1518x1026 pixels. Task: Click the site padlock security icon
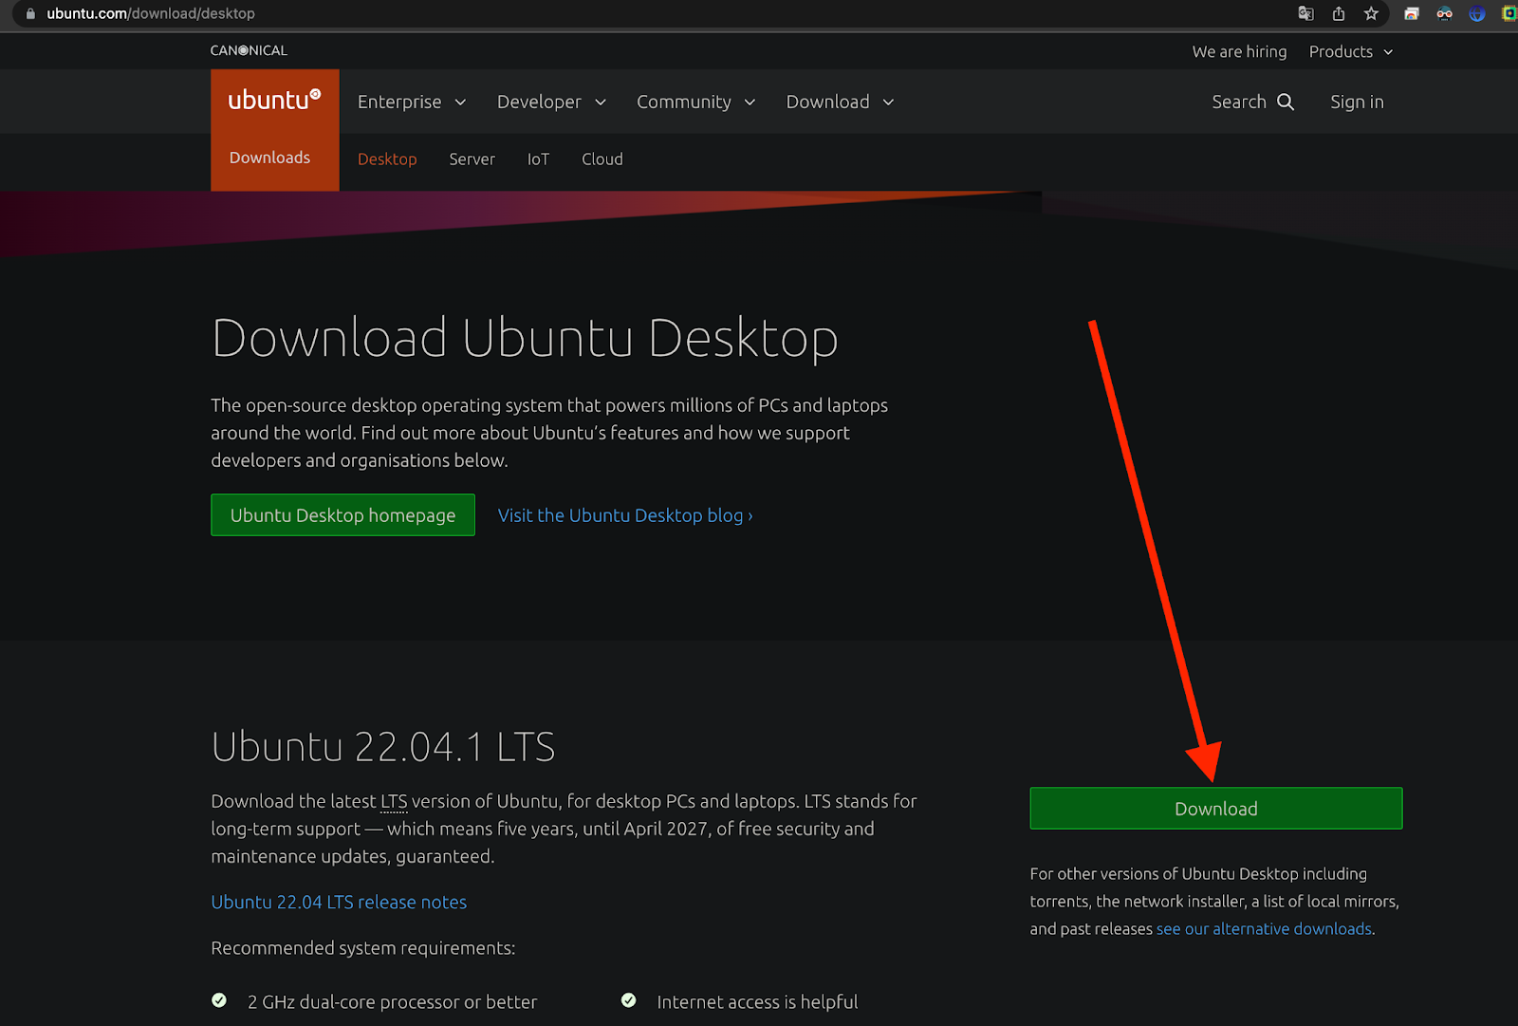click(x=30, y=13)
